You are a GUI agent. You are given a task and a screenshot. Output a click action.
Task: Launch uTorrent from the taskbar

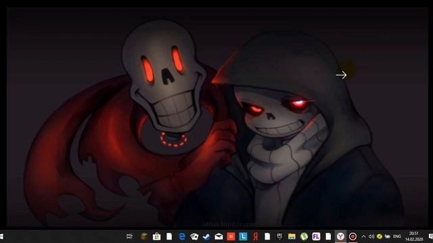(x=304, y=236)
